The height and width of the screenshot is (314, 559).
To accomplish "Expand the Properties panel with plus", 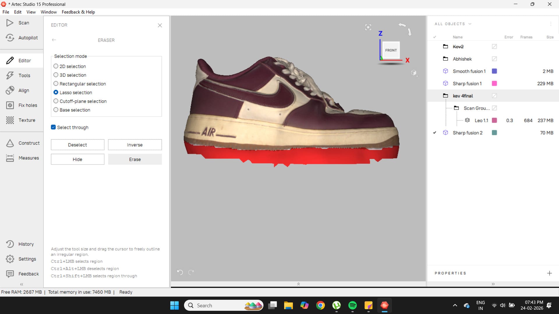I will 549,273.
